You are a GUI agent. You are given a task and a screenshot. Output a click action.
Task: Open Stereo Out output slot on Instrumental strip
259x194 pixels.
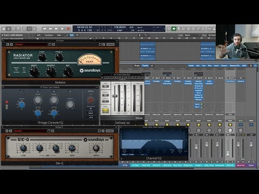click(x=220, y=114)
